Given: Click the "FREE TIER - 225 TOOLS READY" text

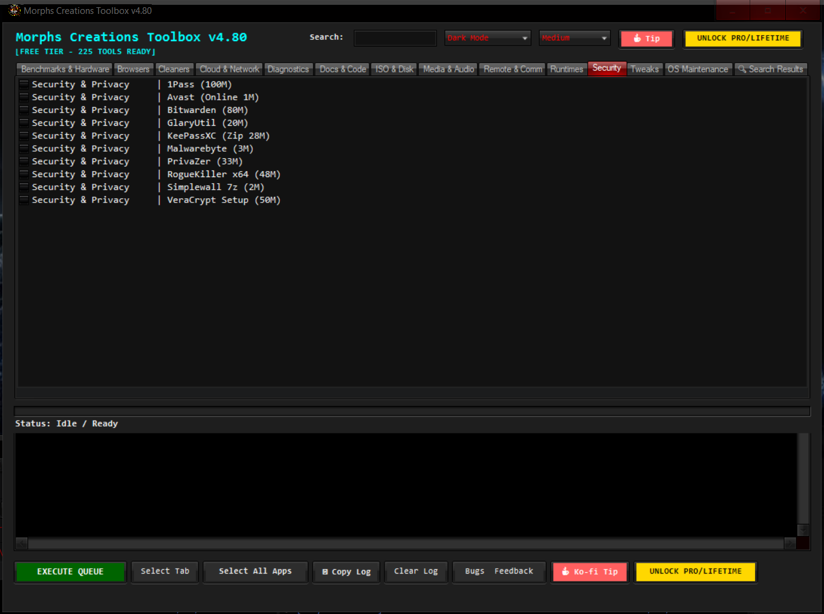Looking at the screenshot, I should tap(85, 52).
